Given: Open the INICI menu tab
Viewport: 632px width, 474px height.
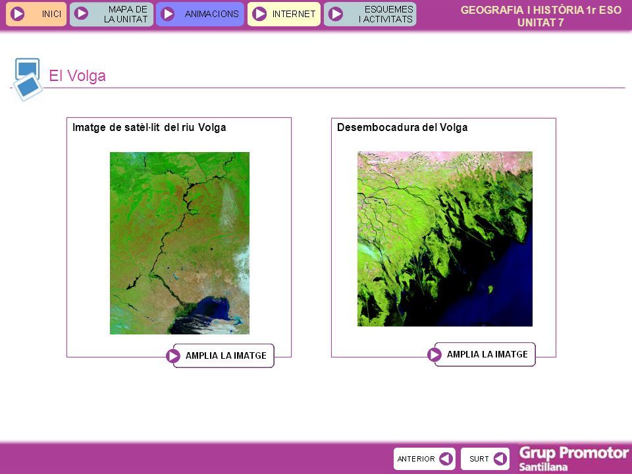Looking at the screenshot, I should 36,14.
